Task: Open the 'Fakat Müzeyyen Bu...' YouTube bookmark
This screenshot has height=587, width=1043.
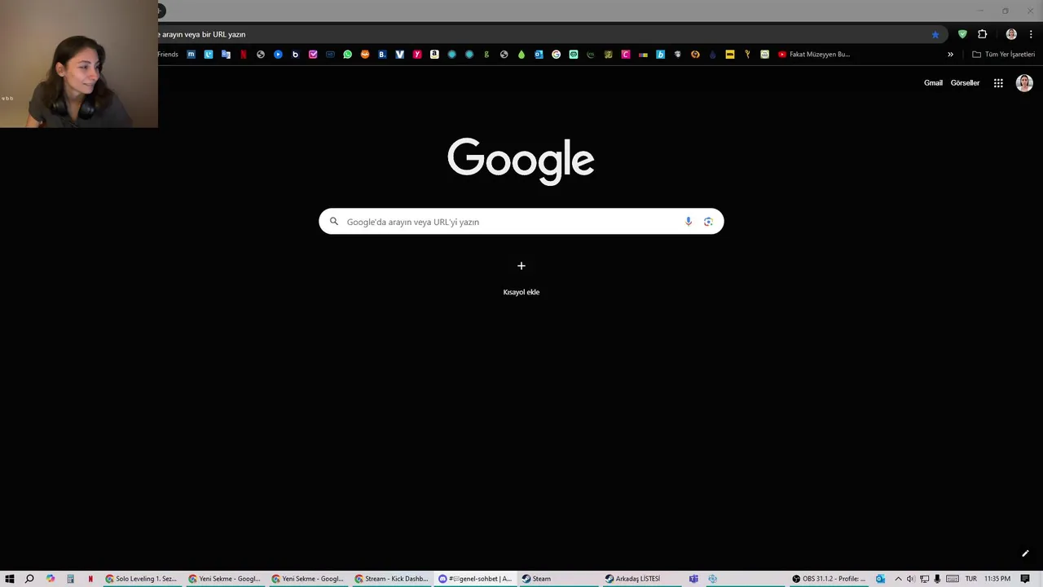Action: point(814,55)
